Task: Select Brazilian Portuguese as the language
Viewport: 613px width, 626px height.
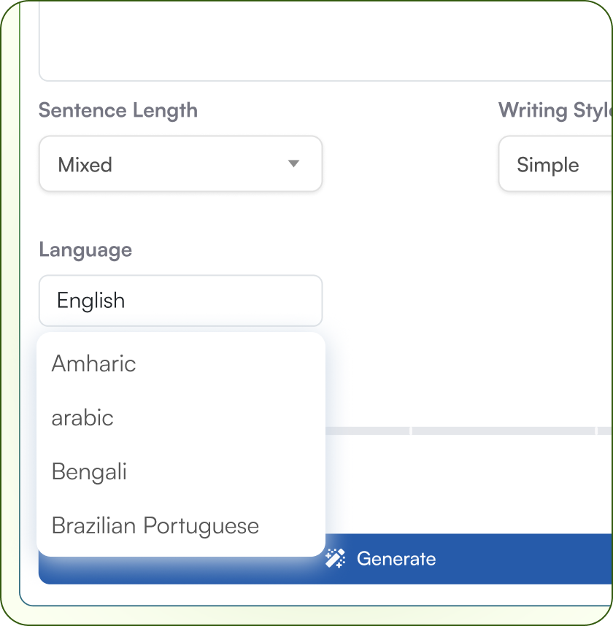Action: (155, 525)
